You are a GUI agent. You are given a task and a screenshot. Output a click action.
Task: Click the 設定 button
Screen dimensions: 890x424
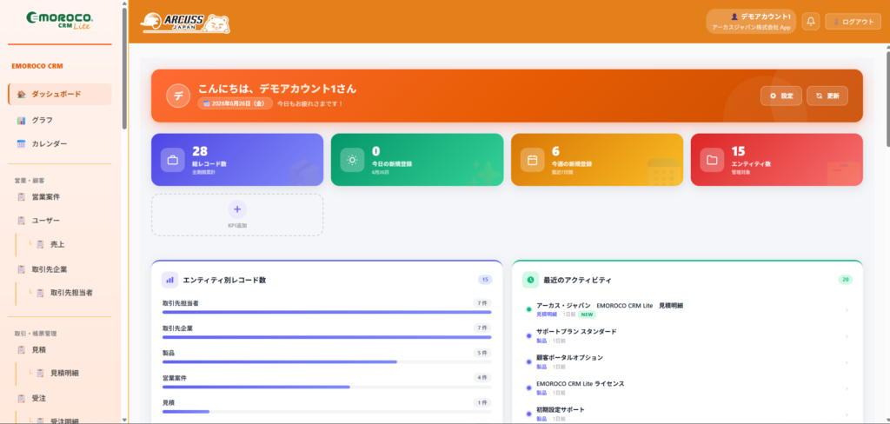781,96
